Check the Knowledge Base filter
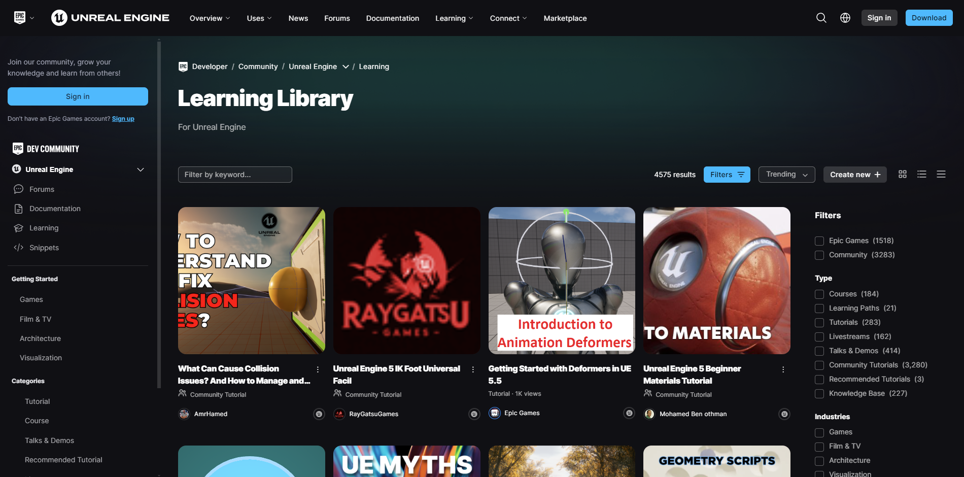This screenshot has width=964, height=477. coord(819,394)
